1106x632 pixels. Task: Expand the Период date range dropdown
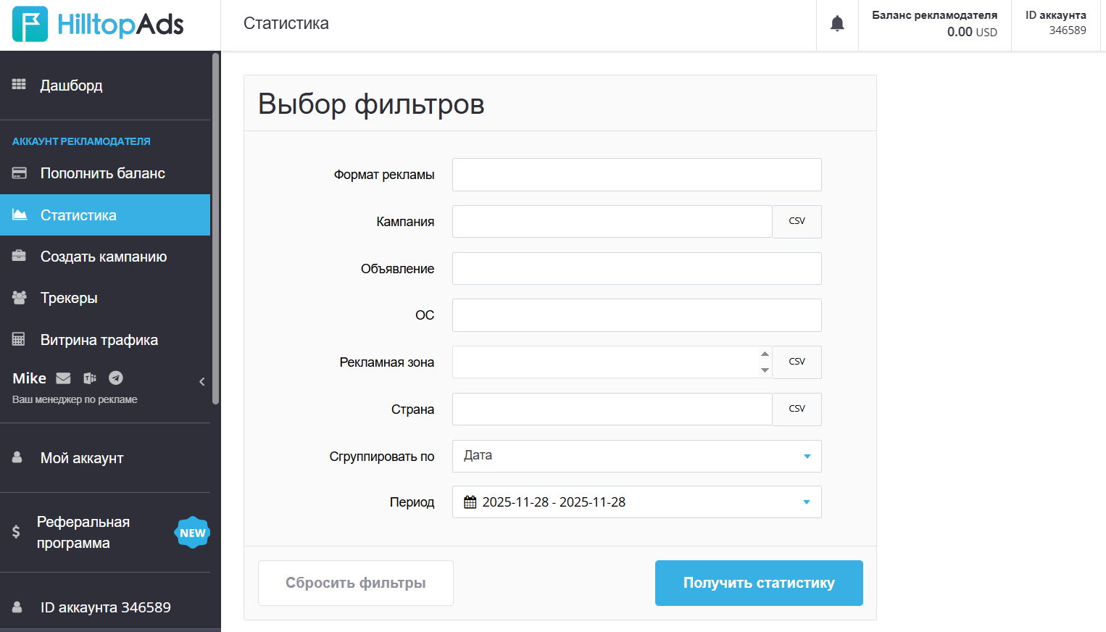click(806, 502)
